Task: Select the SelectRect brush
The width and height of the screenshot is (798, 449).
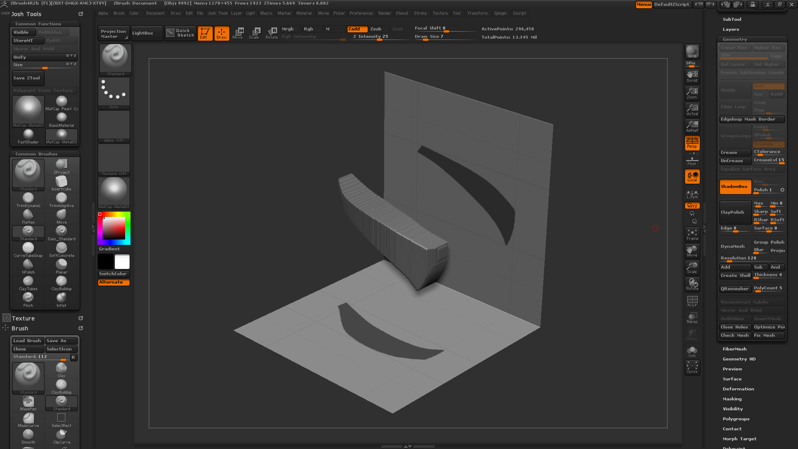Action: (62, 420)
